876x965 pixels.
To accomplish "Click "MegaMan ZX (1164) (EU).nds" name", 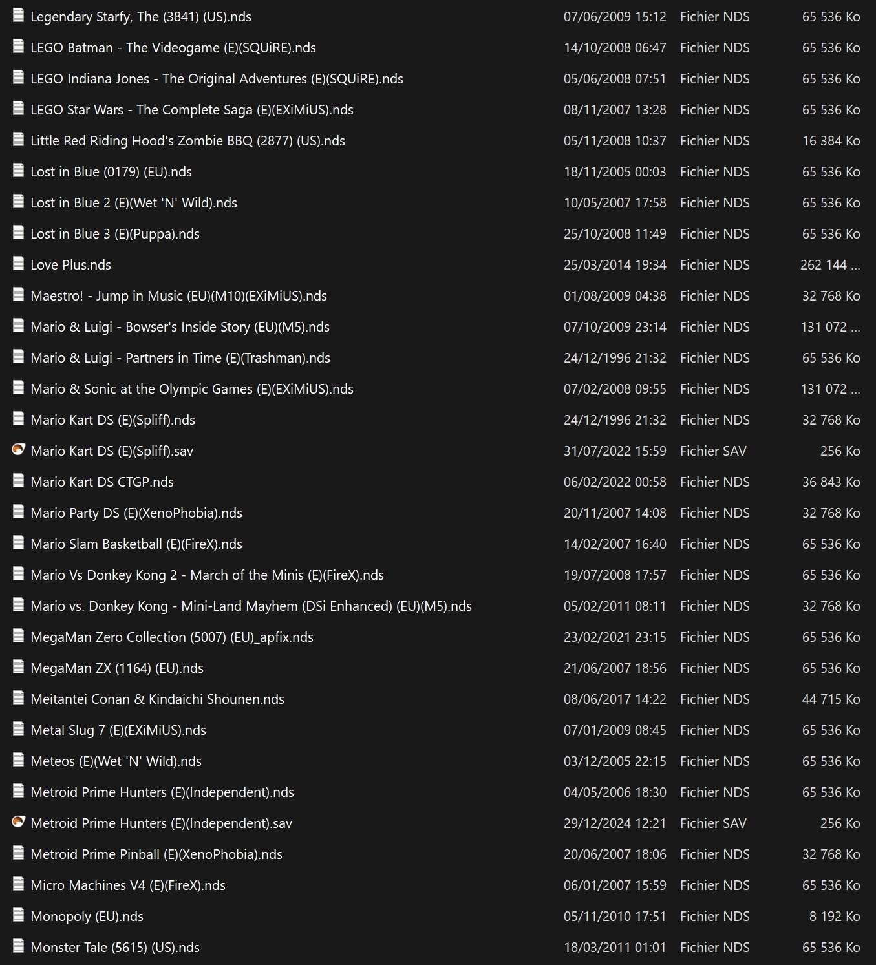I will click(x=117, y=668).
